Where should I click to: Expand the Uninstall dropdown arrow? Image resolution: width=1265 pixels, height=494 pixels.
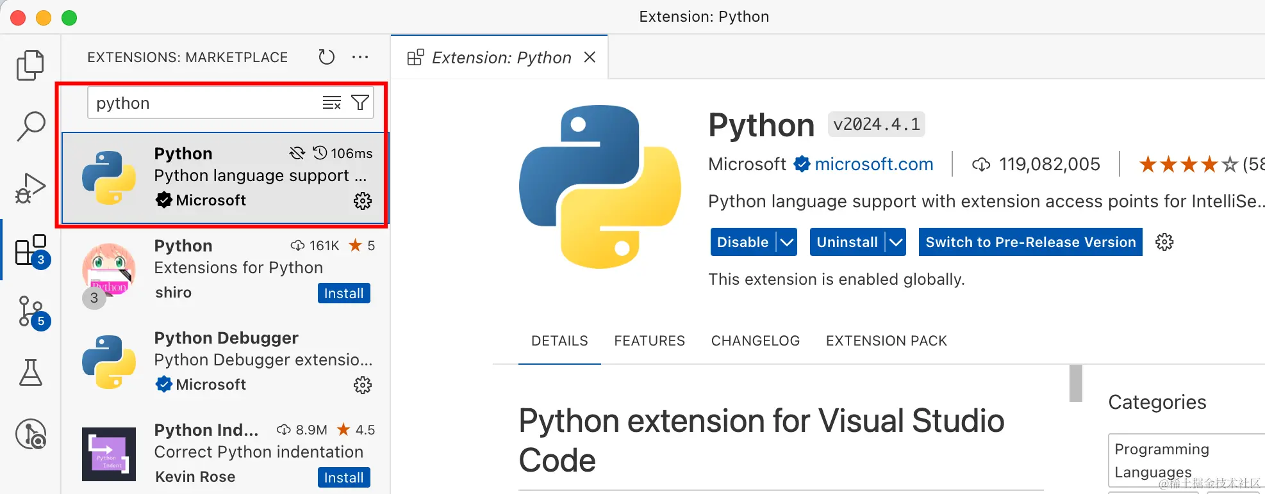[896, 242]
